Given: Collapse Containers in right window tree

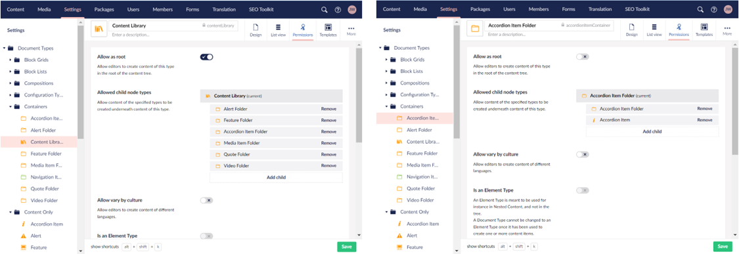Looking at the screenshot, I should [x=386, y=106].
